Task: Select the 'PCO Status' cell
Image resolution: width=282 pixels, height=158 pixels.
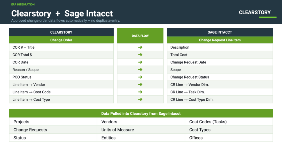Action: point(61,77)
